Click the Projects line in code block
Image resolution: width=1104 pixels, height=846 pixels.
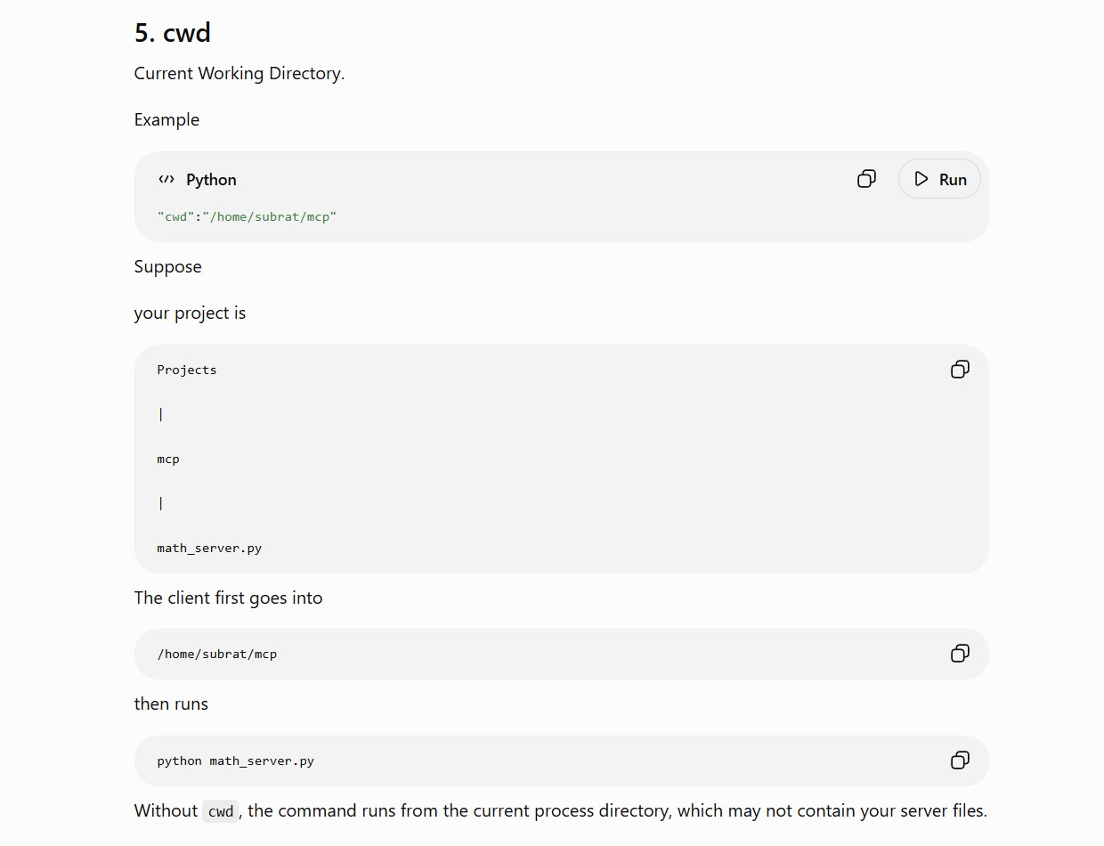(x=187, y=370)
